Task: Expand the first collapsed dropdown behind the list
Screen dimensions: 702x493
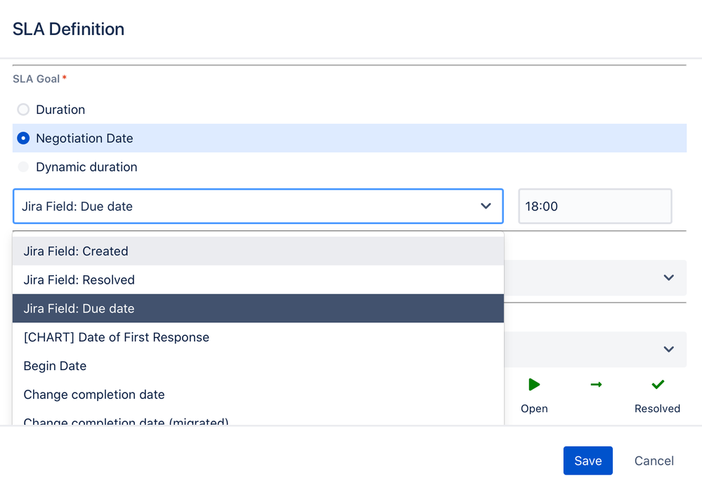Action: pos(668,277)
